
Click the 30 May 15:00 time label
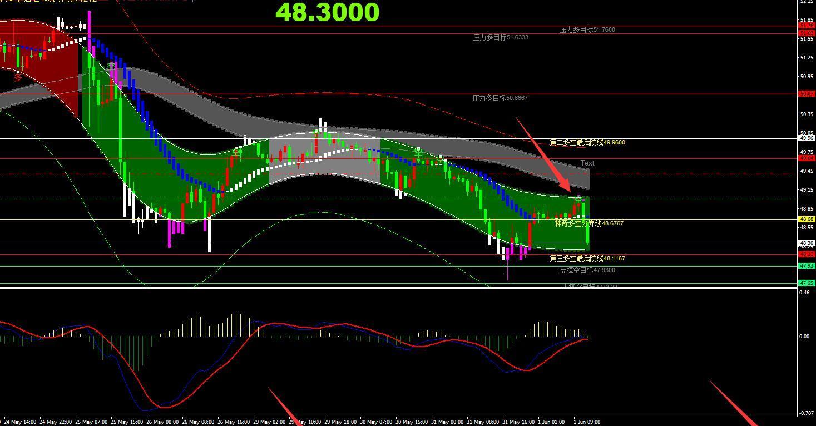[x=412, y=422]
